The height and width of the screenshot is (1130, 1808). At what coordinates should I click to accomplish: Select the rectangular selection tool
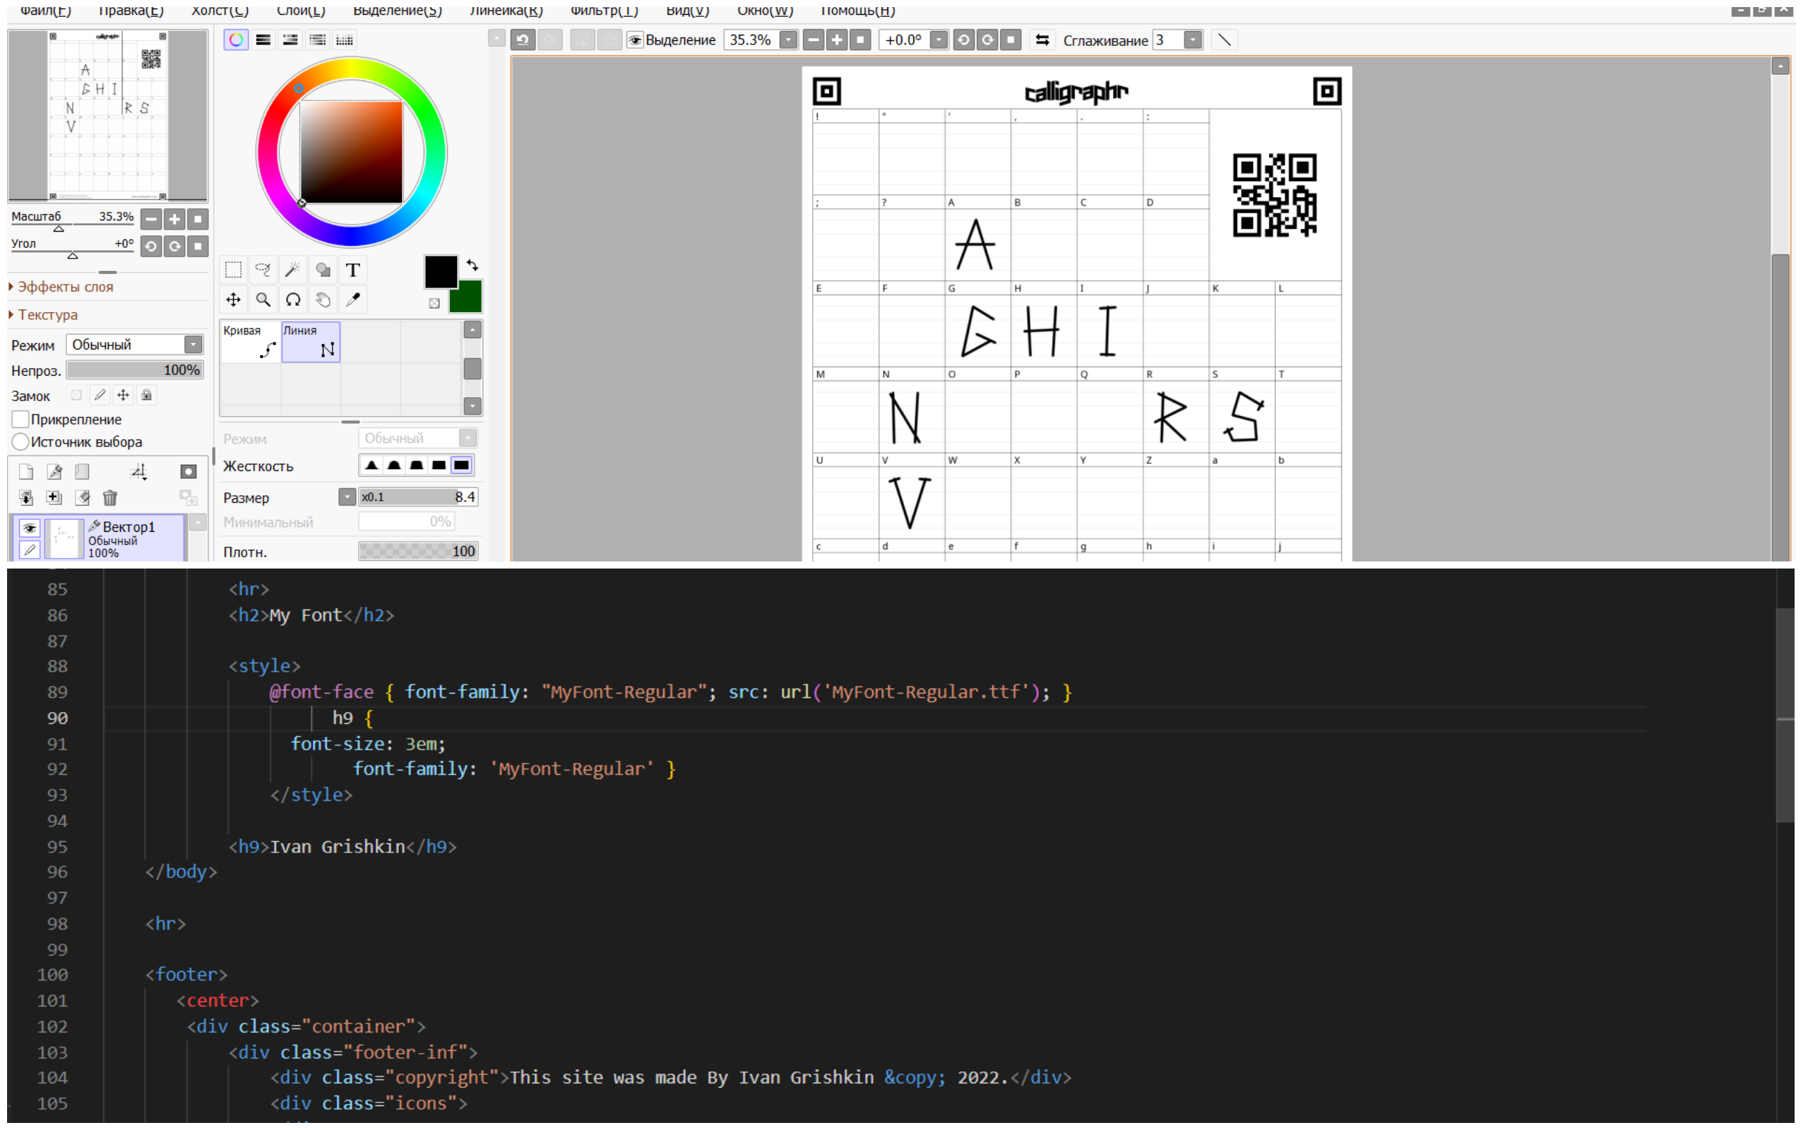tap(233, 270)
